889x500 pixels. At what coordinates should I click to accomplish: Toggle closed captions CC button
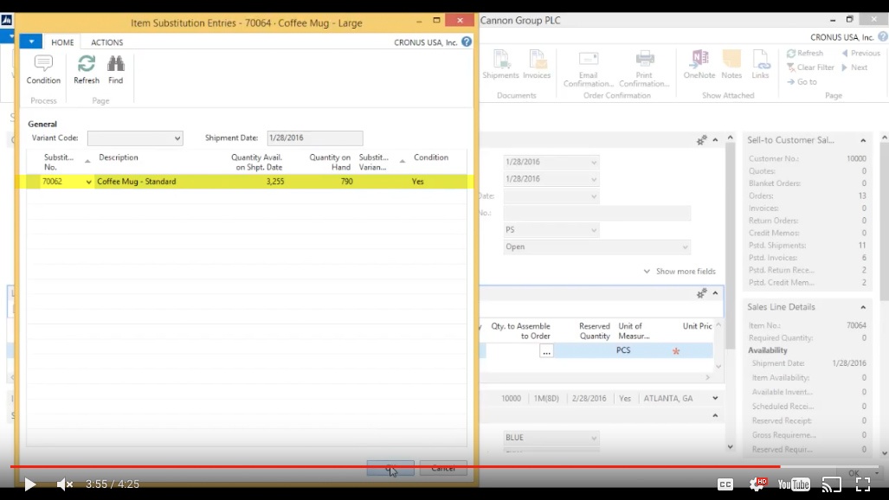pyautogui.click(x=725, y=484)
